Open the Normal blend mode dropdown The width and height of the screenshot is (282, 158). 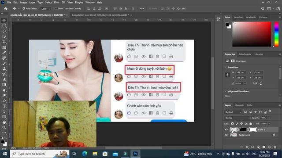coord(237,118)
